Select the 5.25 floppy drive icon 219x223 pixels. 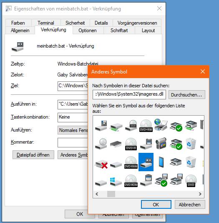101,126
